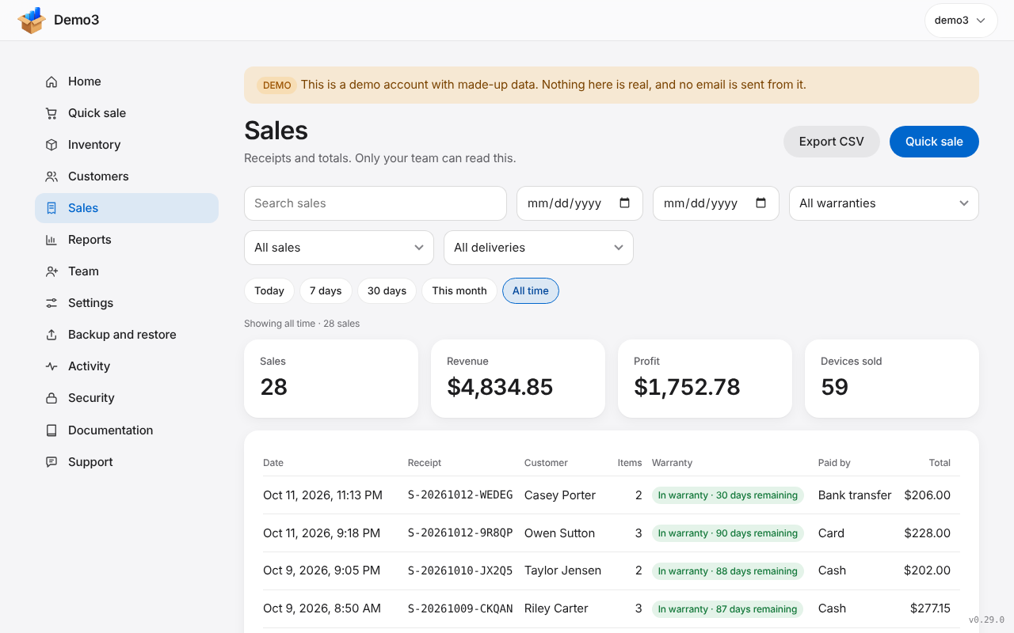Click the Export CSV button

coord(832,142)
